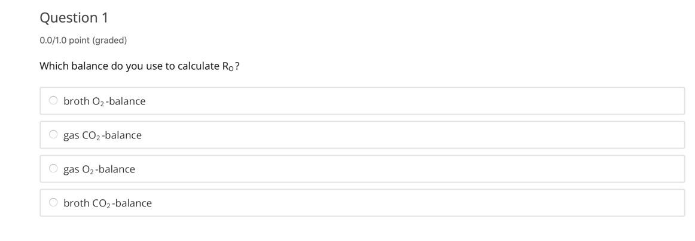Click the R₀ symbol in the question

point(228,67)
